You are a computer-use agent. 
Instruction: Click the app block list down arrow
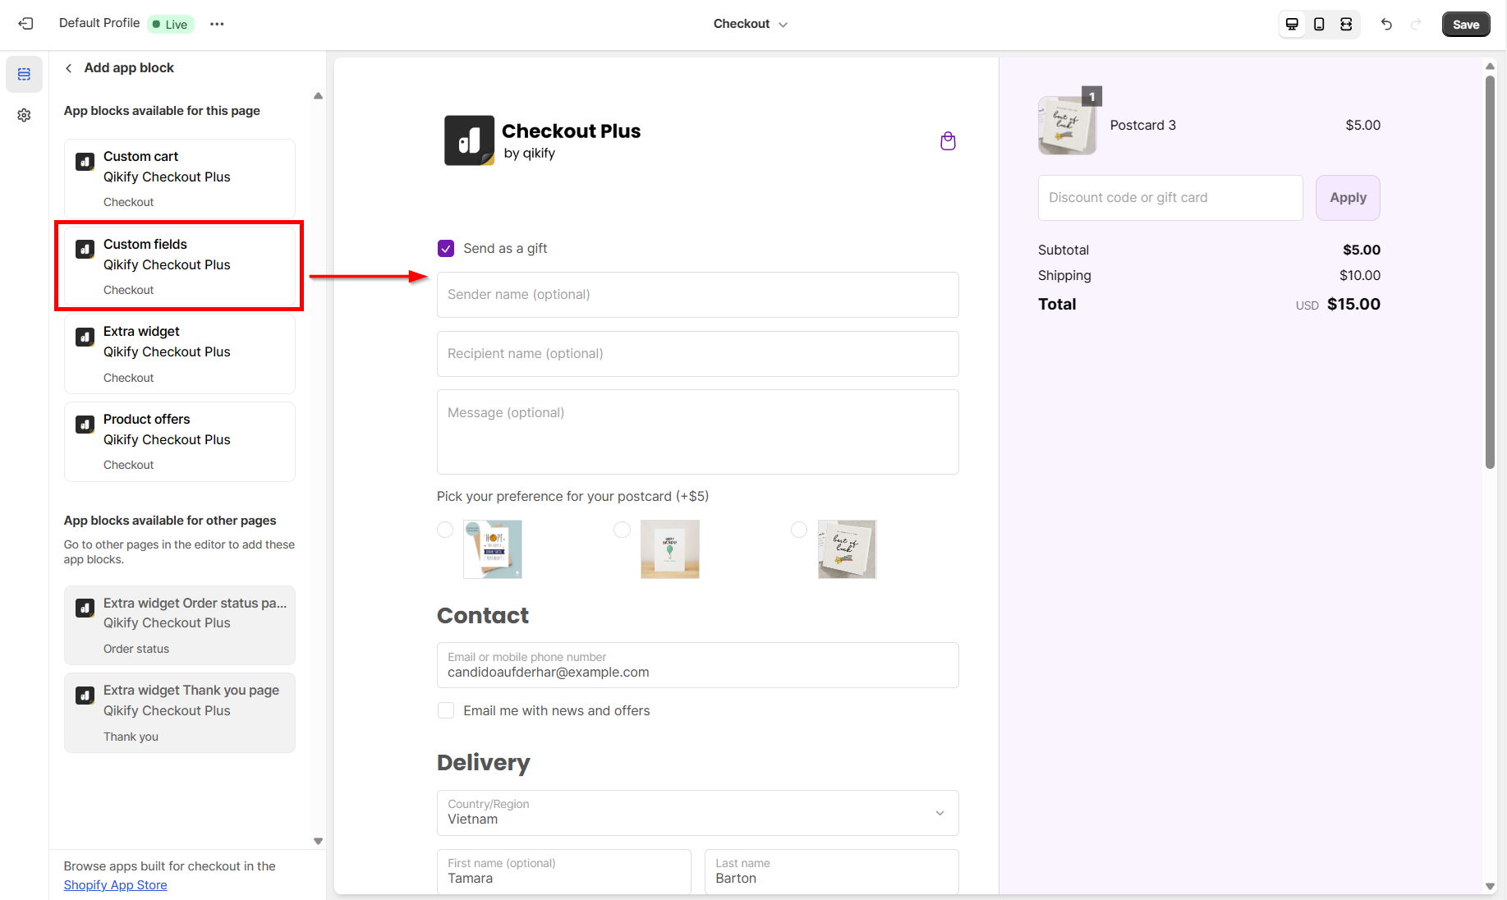point(318,841)
